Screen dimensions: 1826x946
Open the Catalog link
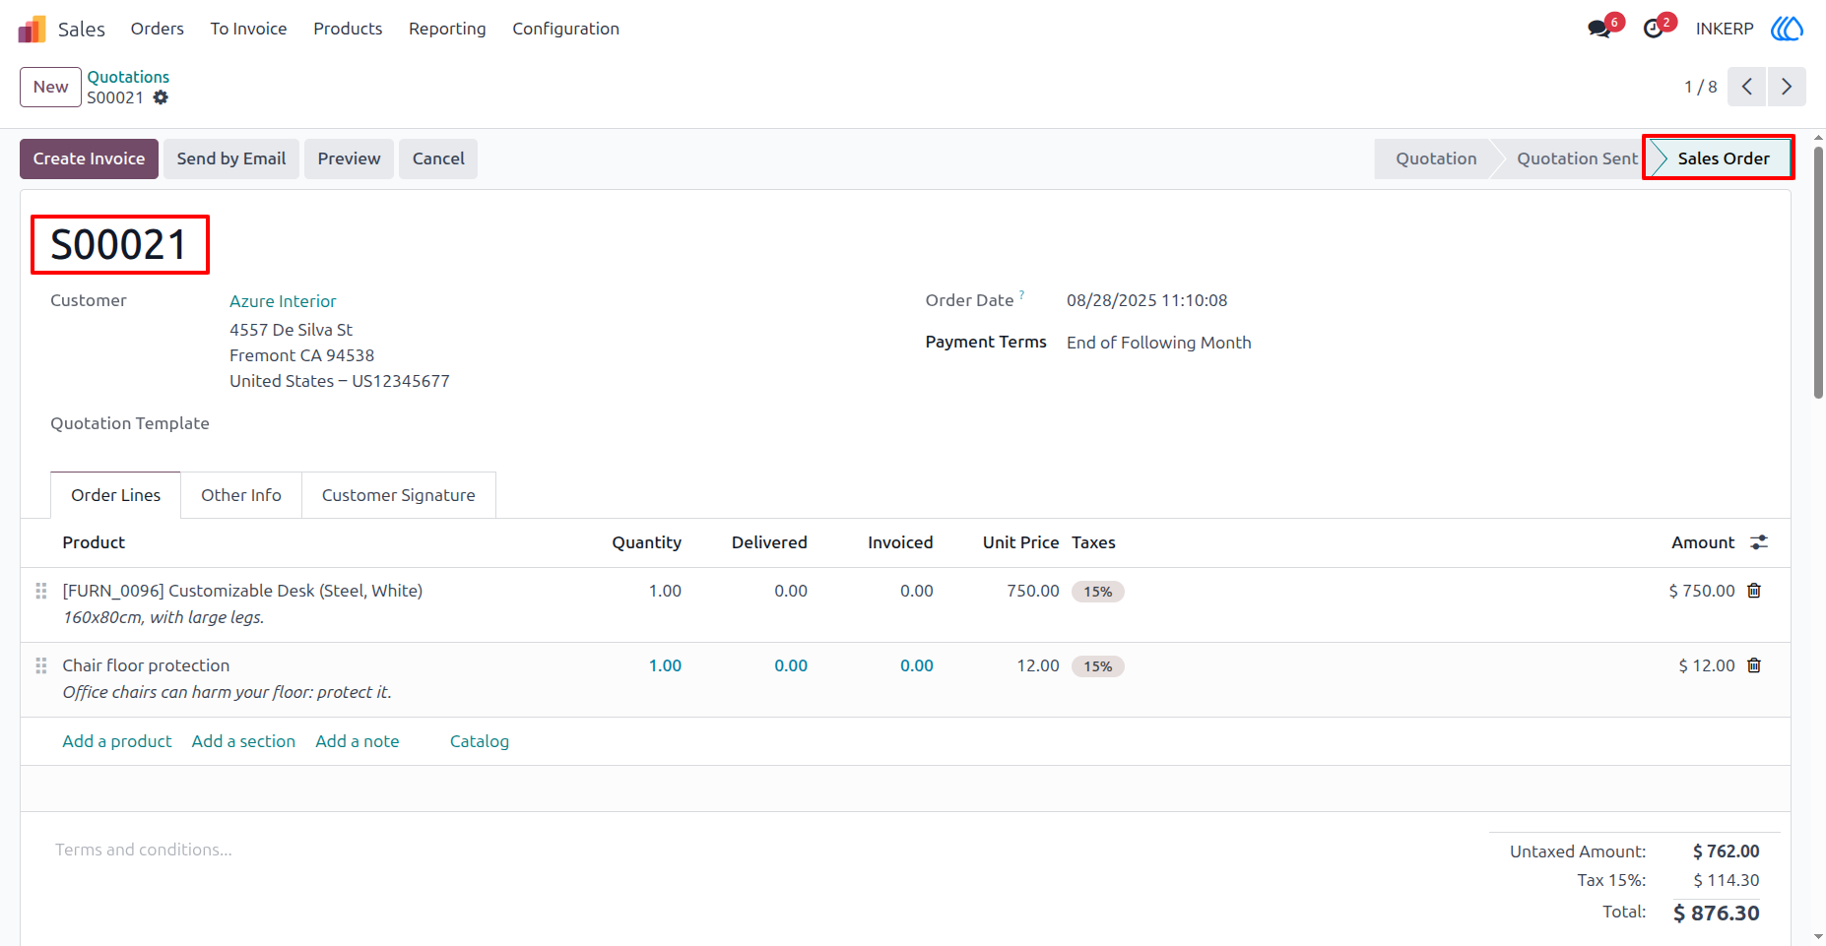pos(480,741)
